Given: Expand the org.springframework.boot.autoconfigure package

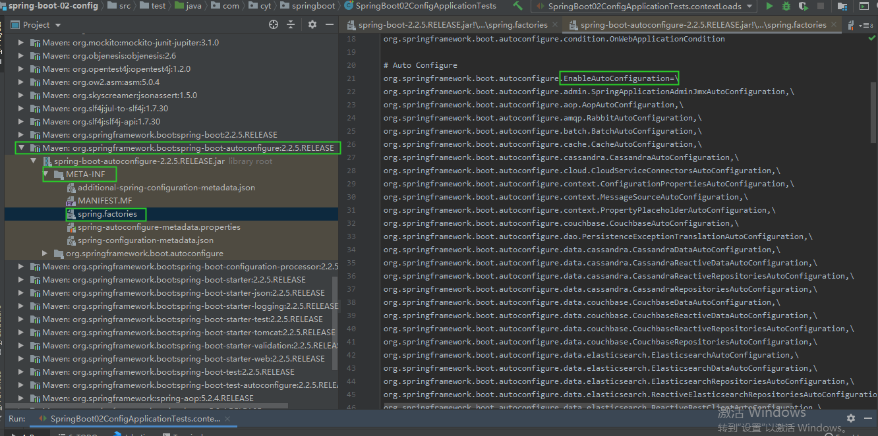Looking at the screenshot, I should pos(45,254).
